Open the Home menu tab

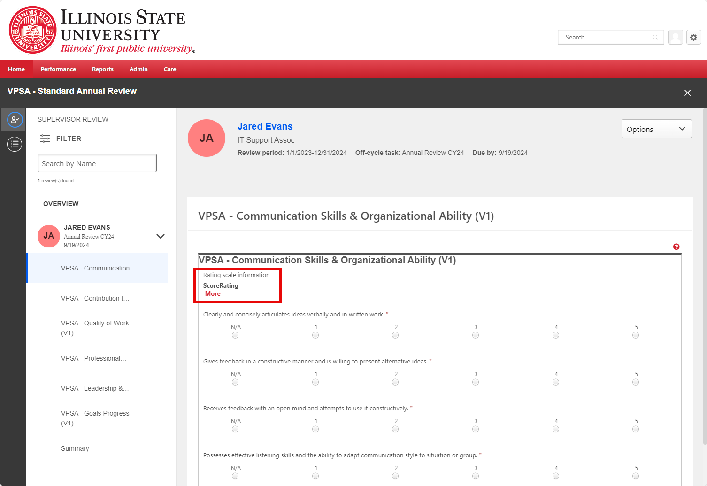(16, 69)
